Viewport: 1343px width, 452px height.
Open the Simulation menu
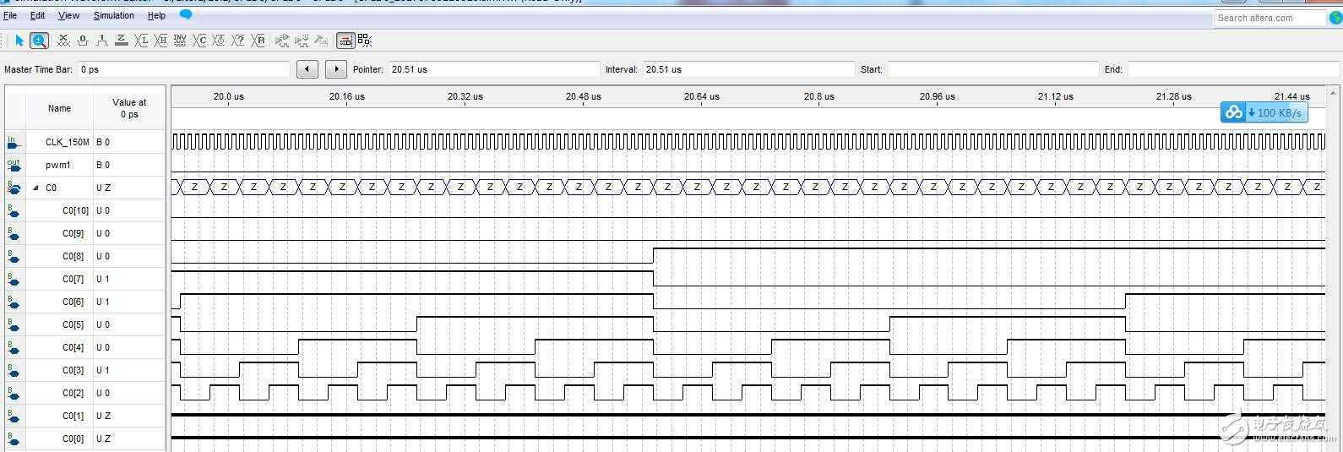click(114, 15)
